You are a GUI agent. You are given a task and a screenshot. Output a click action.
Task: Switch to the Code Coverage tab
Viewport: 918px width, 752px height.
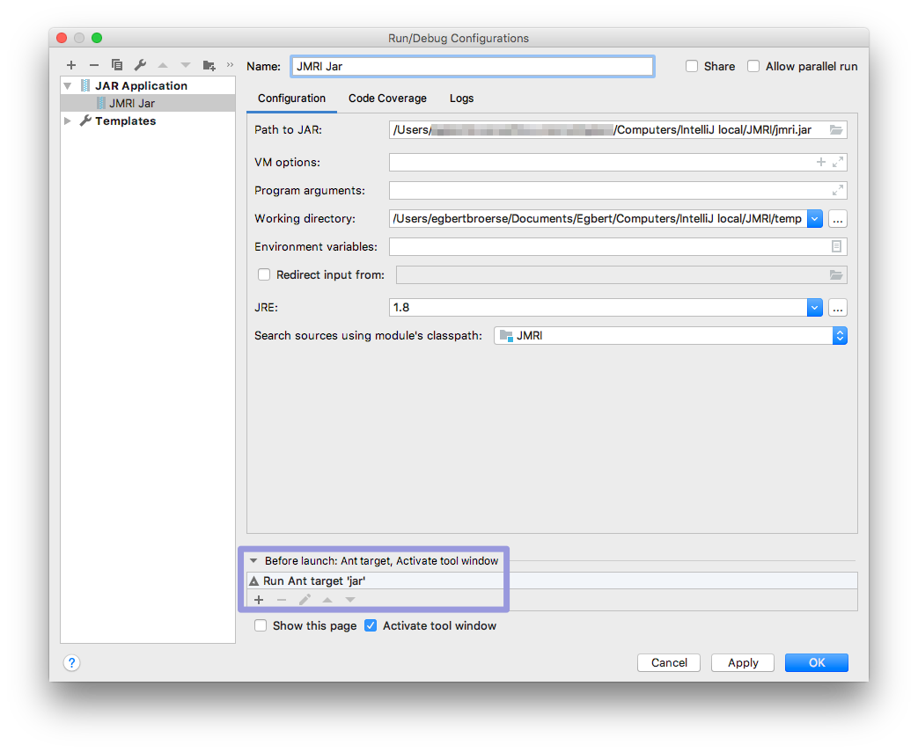[x=387, y=99]
